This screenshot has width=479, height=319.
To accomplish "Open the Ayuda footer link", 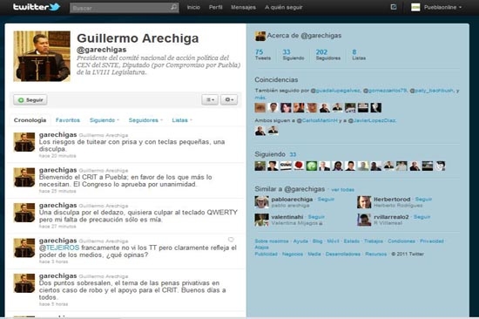I will [x=300, y=241].
